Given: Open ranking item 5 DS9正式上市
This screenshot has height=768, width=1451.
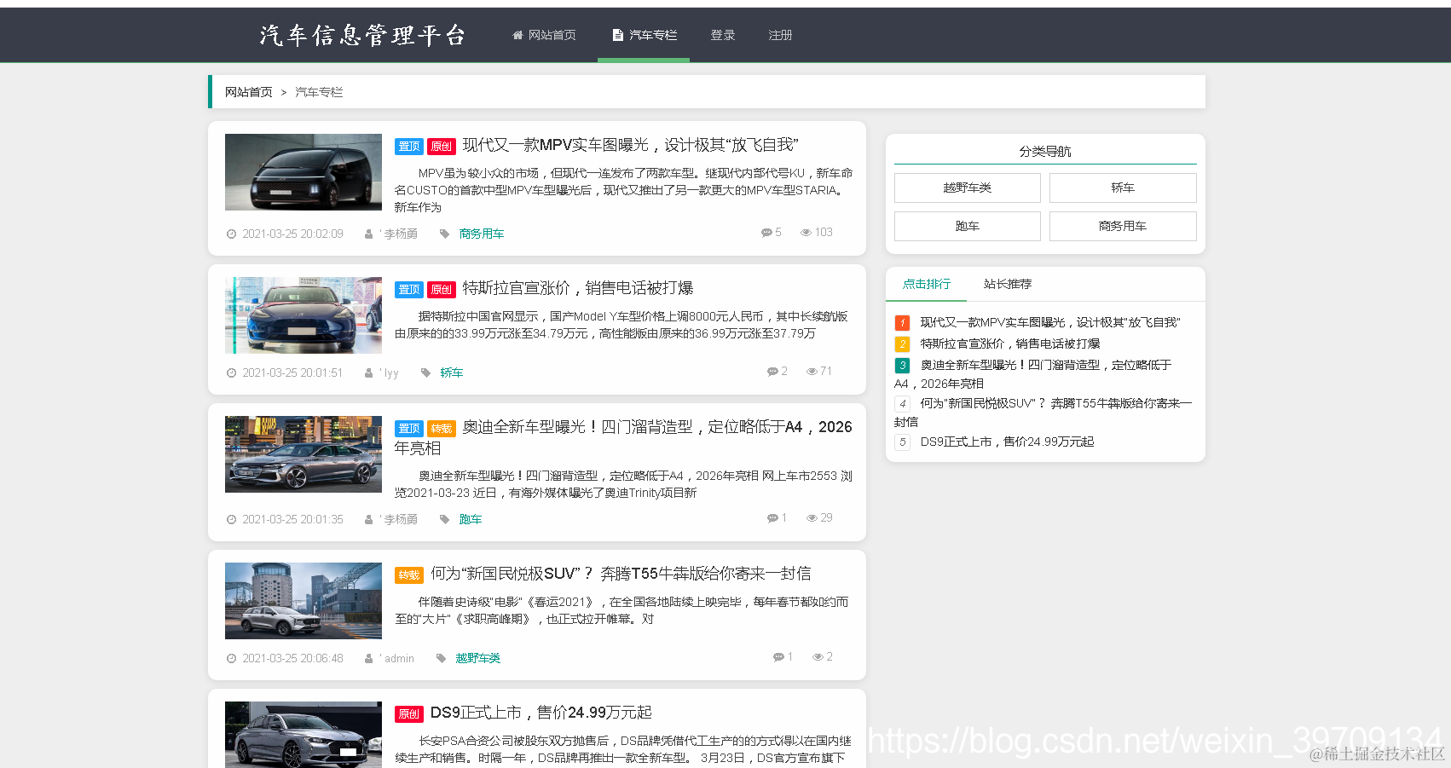Looking at the screenshot, I should [1007, 442].
